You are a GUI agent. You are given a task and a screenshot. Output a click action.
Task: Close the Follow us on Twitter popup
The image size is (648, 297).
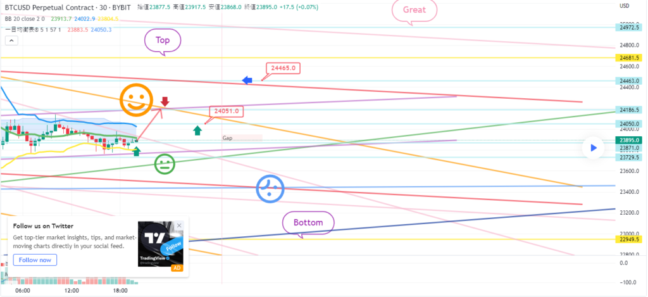179,225
